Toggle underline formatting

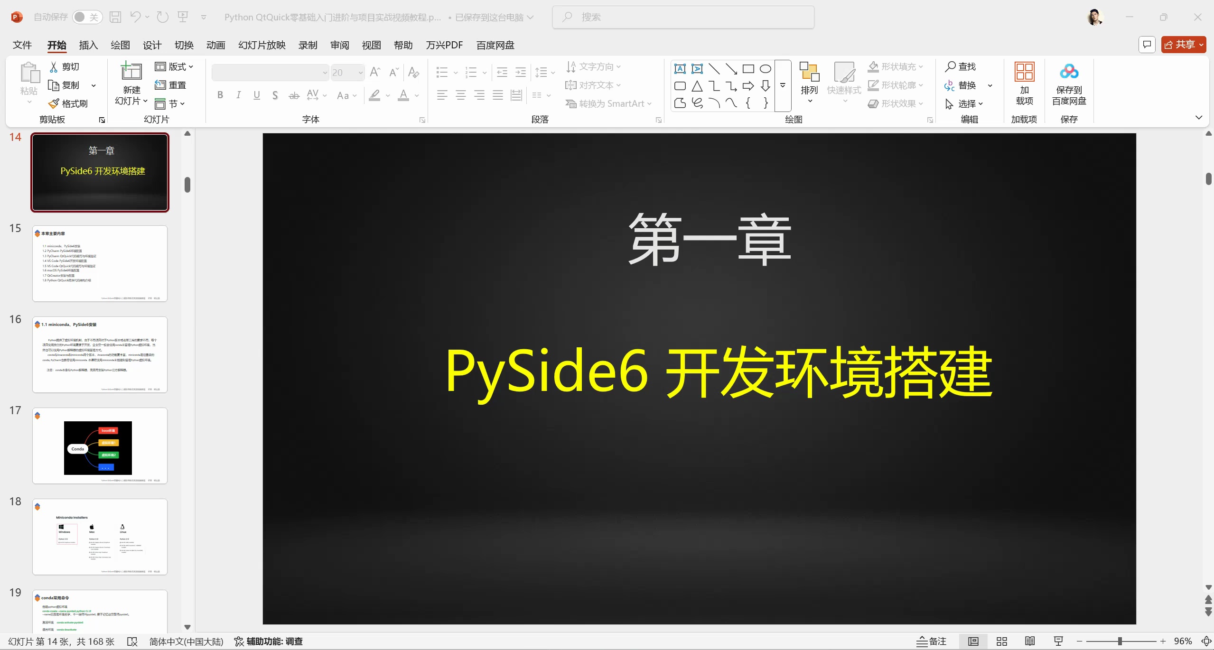(257, 95)
